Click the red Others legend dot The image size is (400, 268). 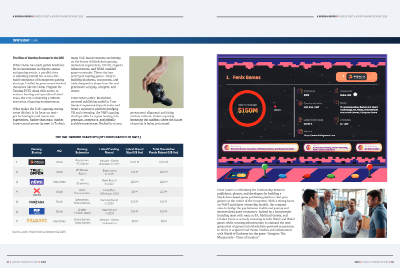click(275, 106)
